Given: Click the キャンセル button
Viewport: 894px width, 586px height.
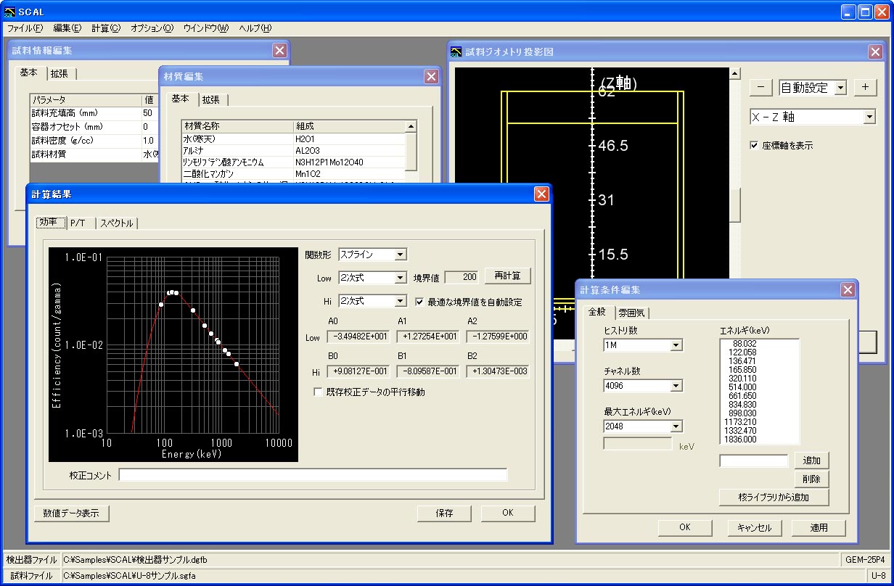Looking at the screenshot, I should pos(754,527).
